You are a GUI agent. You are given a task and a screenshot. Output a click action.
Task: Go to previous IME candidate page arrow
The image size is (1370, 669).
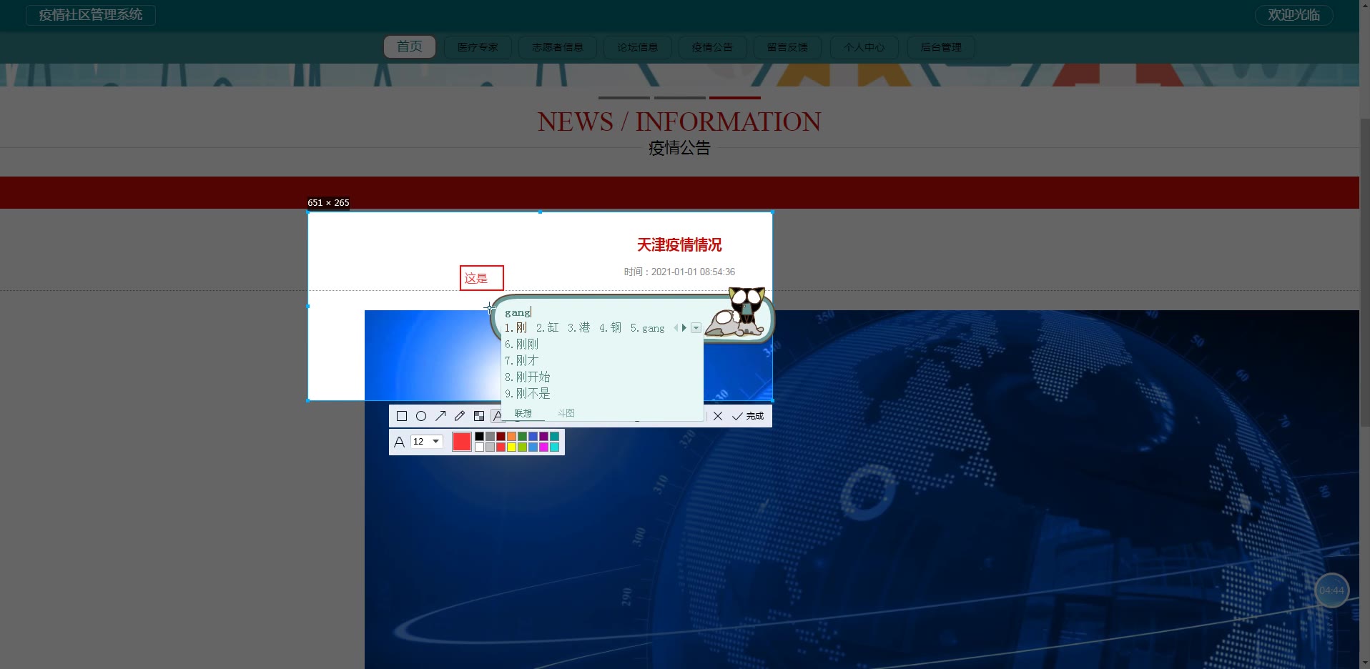pyautogui.click(x=676, y=327)
